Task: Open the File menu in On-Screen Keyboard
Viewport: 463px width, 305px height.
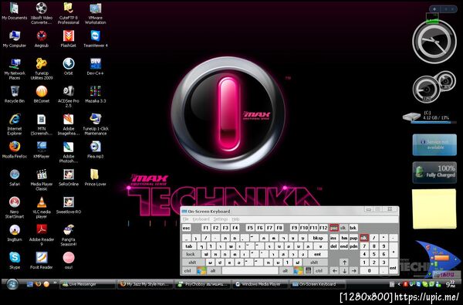Action: click(x=185, y=219)
